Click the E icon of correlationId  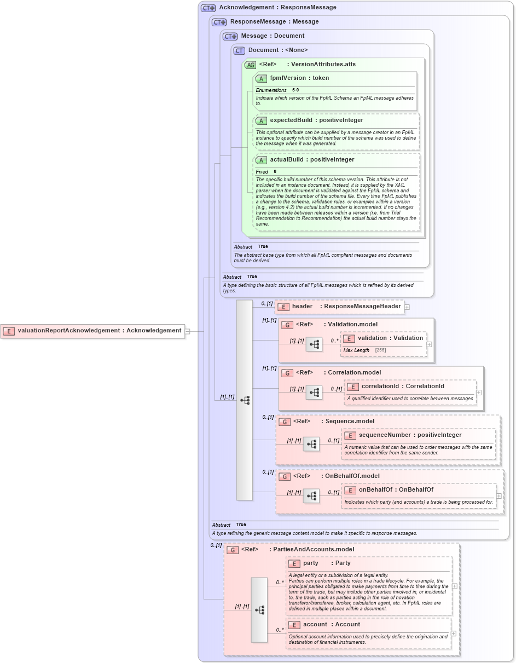pyautogui.click(x=353, y=387)
